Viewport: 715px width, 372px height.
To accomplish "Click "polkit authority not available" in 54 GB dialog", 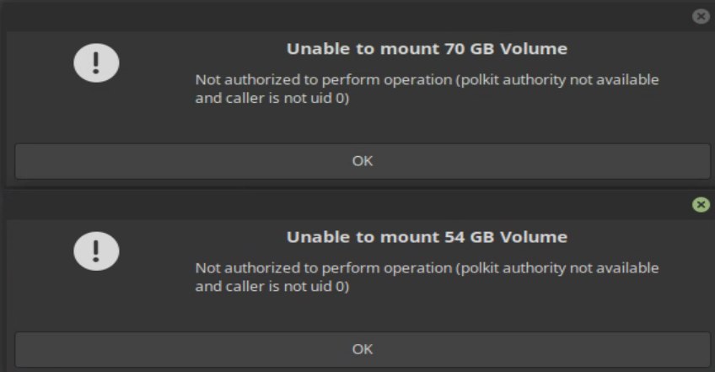I will tap(556, 268).
